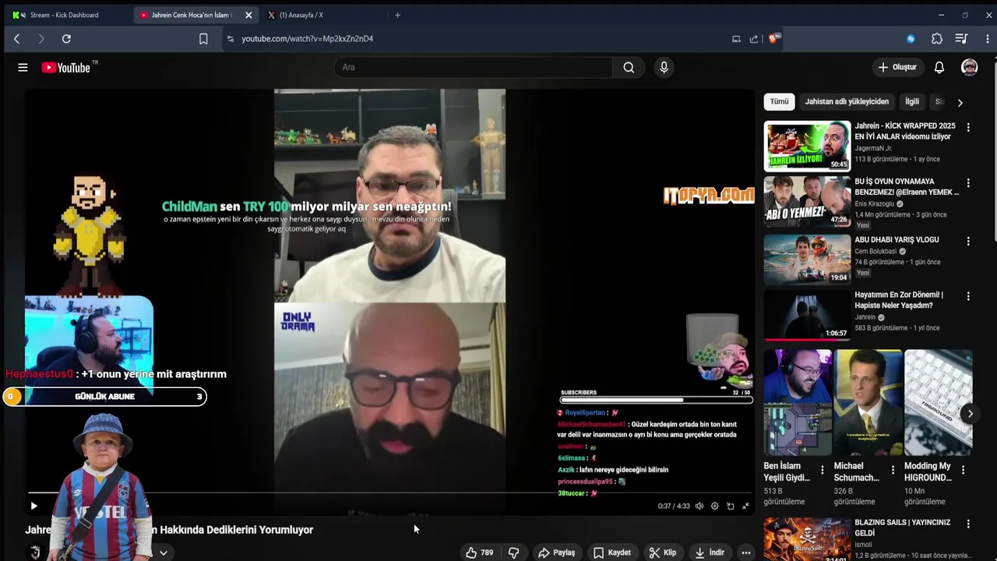Options menu for ABU DHABI vlog
The height and width of the screenshot is (561, 997).
[x=968, y=242]
